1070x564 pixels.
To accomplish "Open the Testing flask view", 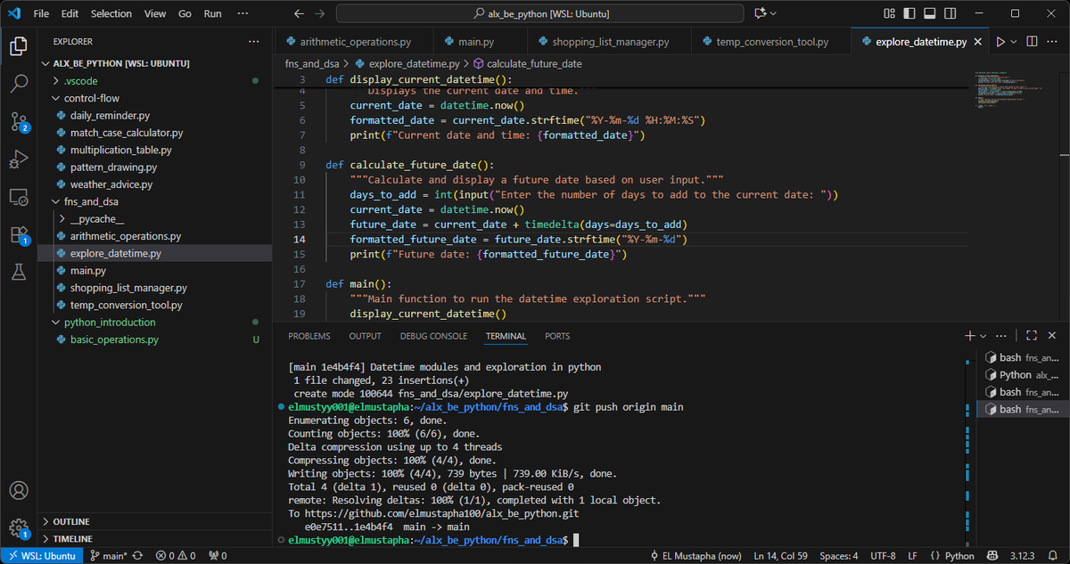I will [19, 273].
